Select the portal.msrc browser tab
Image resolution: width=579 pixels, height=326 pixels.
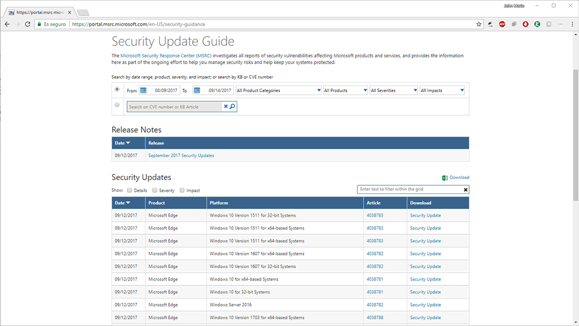pyautogui.click(x=40, y=12)
